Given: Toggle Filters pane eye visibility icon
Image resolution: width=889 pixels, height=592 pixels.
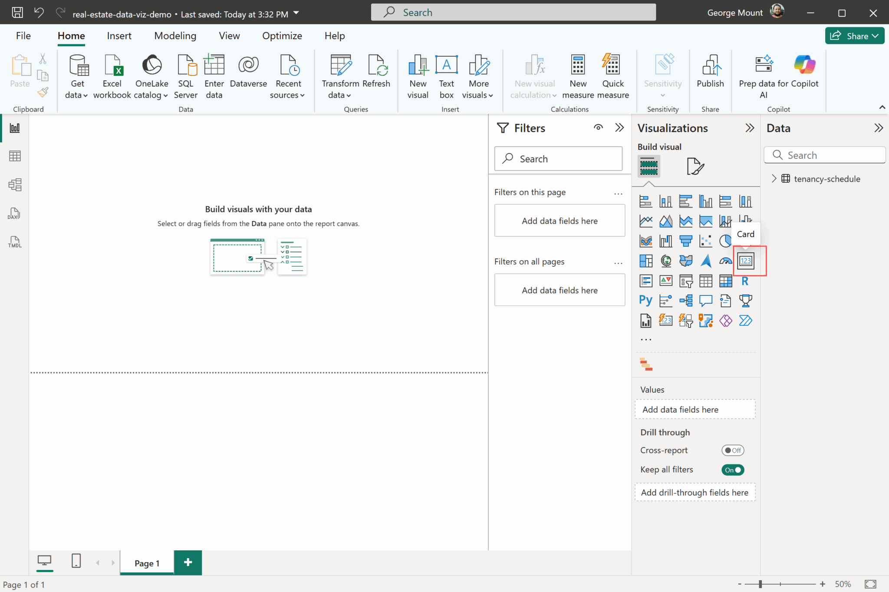Looking at the screenshot, I should (x=598, y=128).
